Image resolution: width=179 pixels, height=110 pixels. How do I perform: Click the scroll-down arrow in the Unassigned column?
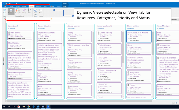click(34, 97)
